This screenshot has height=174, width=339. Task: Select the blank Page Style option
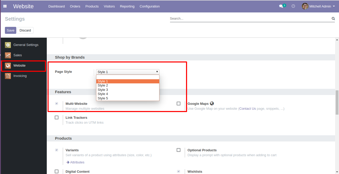click(128, 77)
